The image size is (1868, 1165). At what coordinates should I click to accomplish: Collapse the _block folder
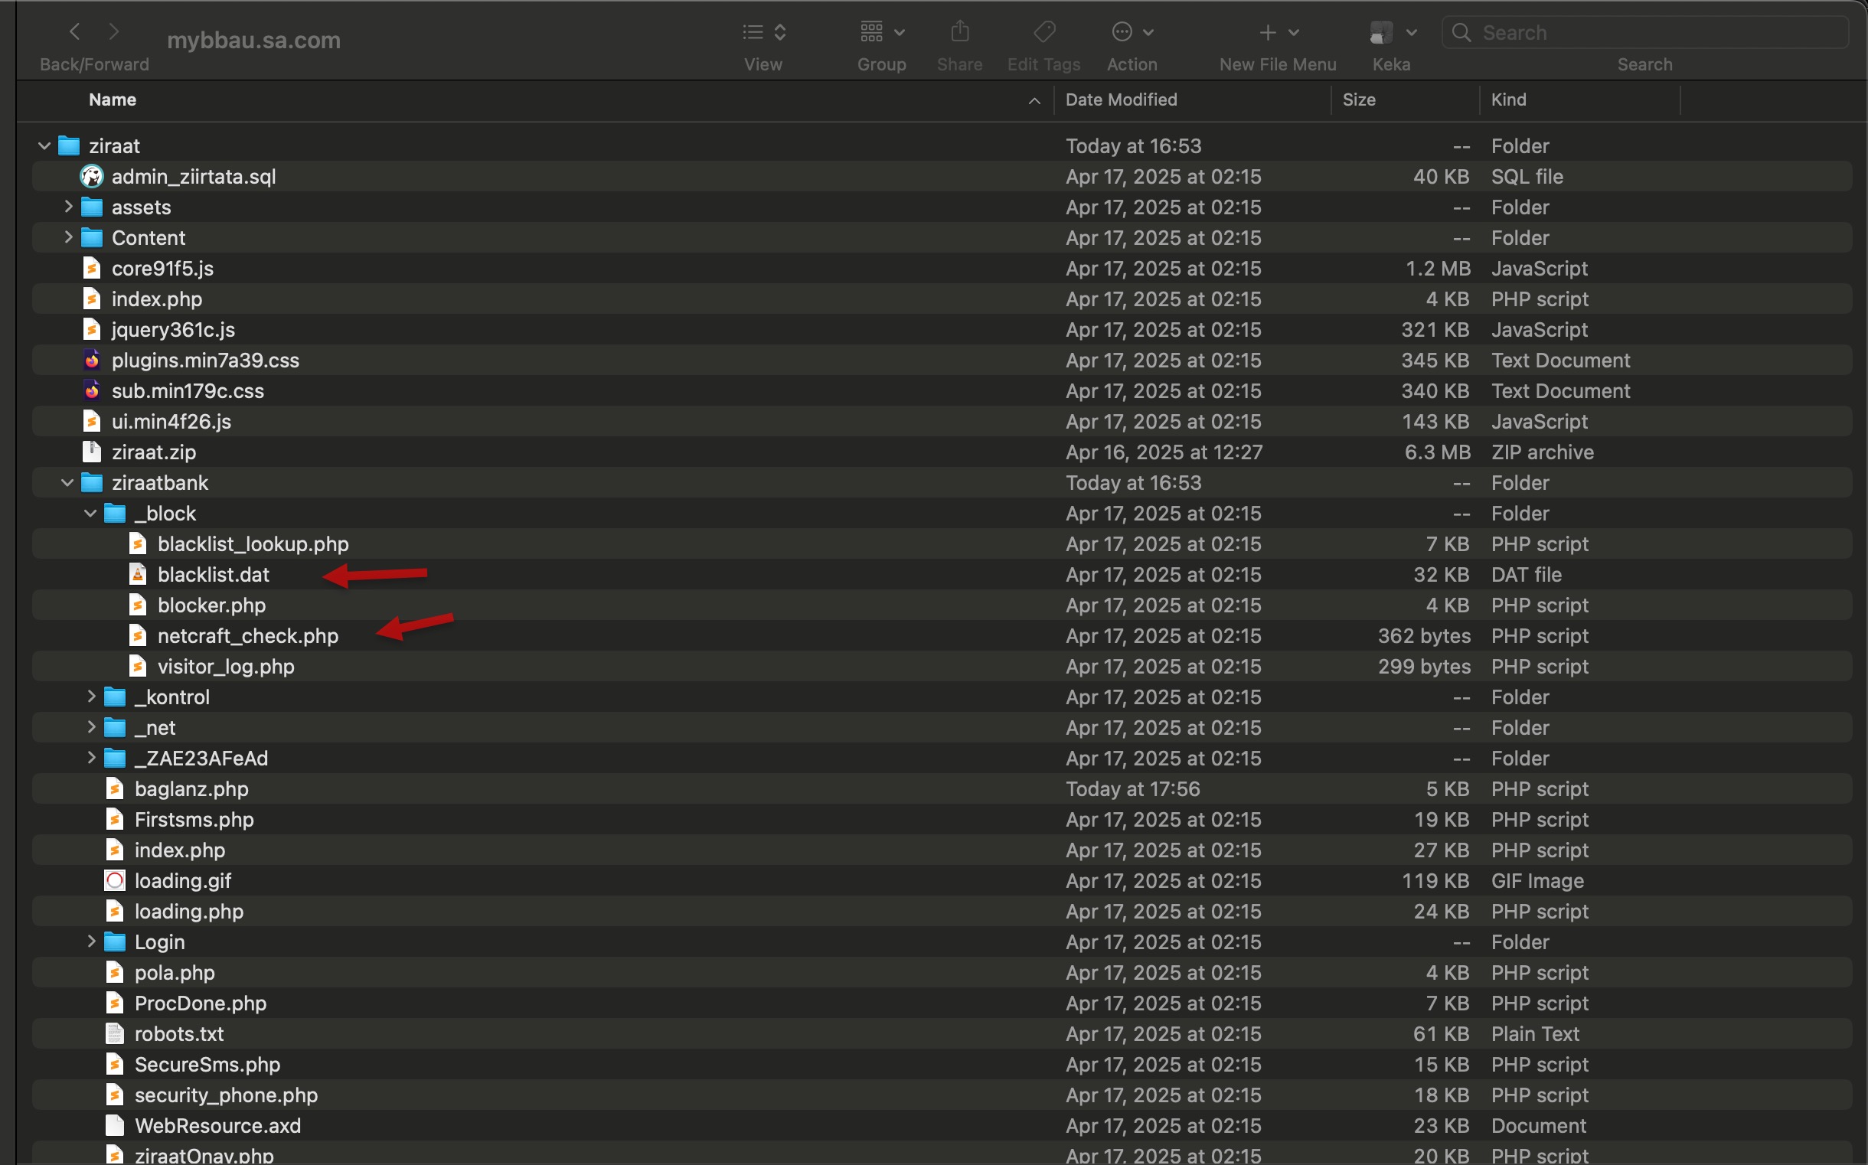pyautogui.click(x=90, y=513)
